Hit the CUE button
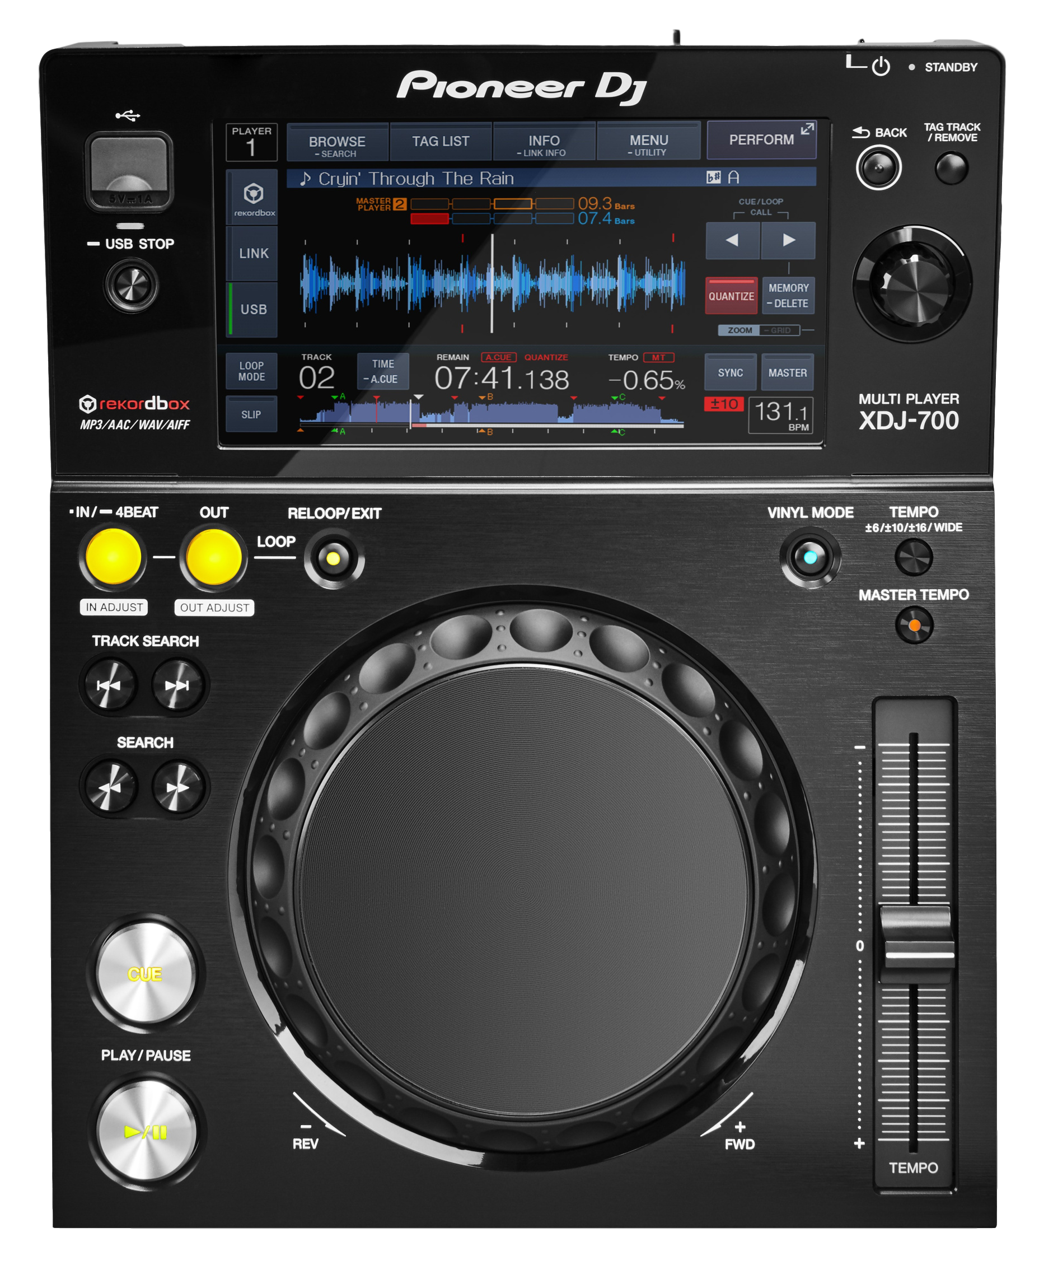Image resolution: width=1039 pixels, height=1265 pixels. (x=146, y=974)
